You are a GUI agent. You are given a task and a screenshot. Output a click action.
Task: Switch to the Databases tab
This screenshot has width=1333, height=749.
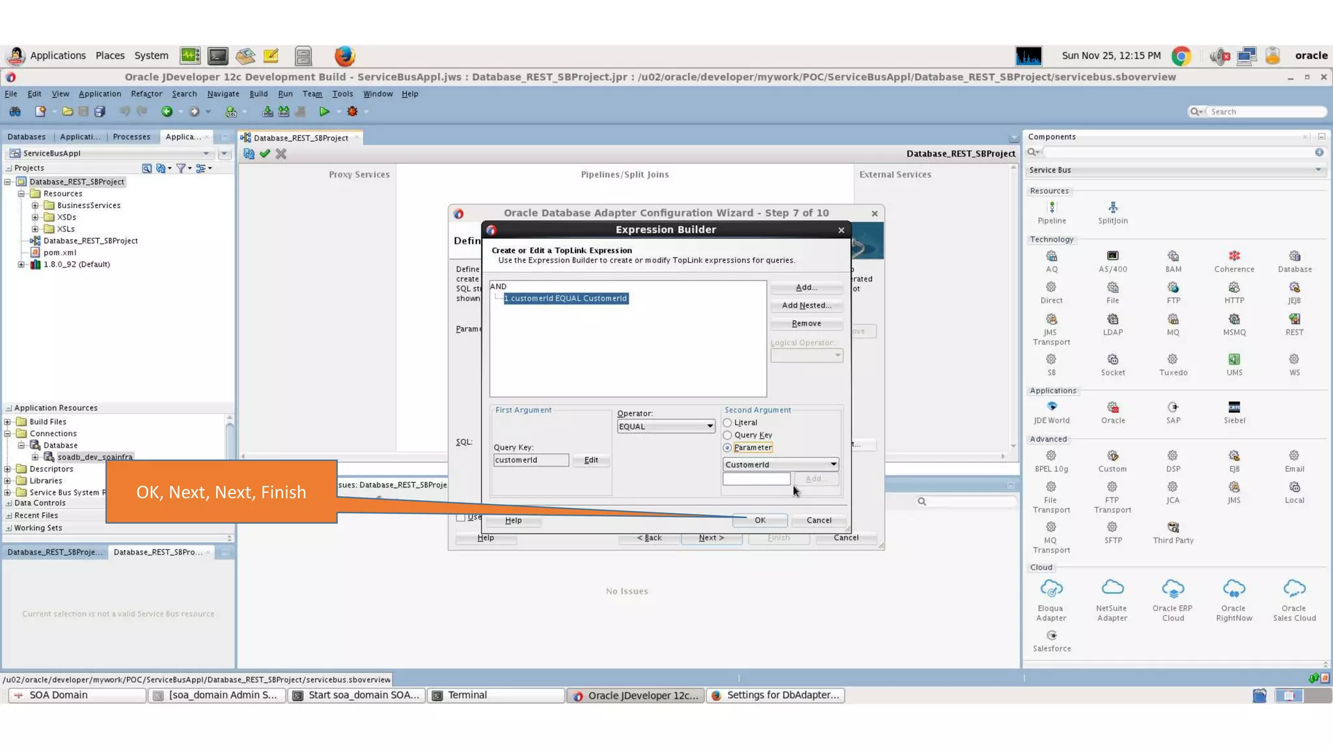(27, 137)
